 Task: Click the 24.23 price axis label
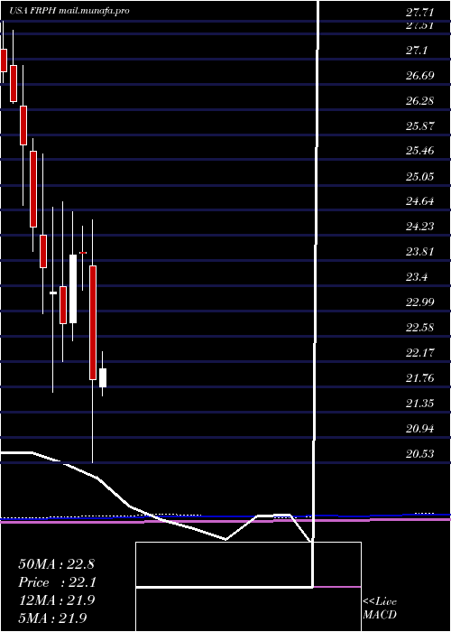pyautogui.click(x=419, y=227)
